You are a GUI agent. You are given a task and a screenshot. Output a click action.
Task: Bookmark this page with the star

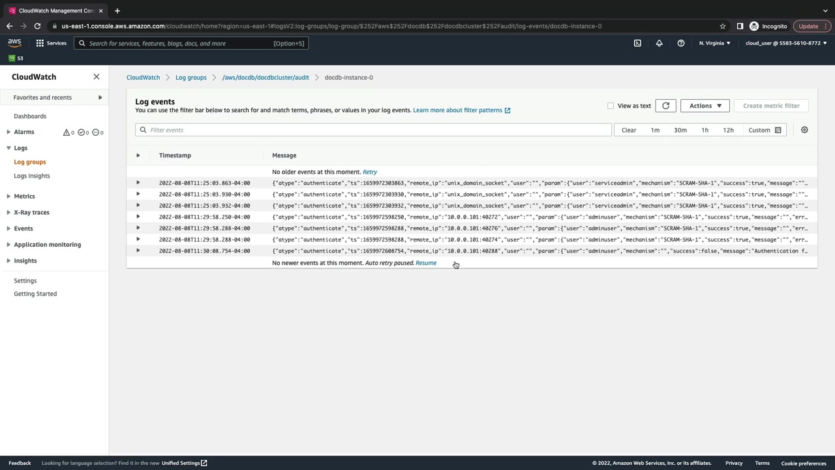coord(723,26)
